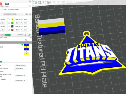
Task: Remove a filament with the minus icon
Action: coord(22,14)
